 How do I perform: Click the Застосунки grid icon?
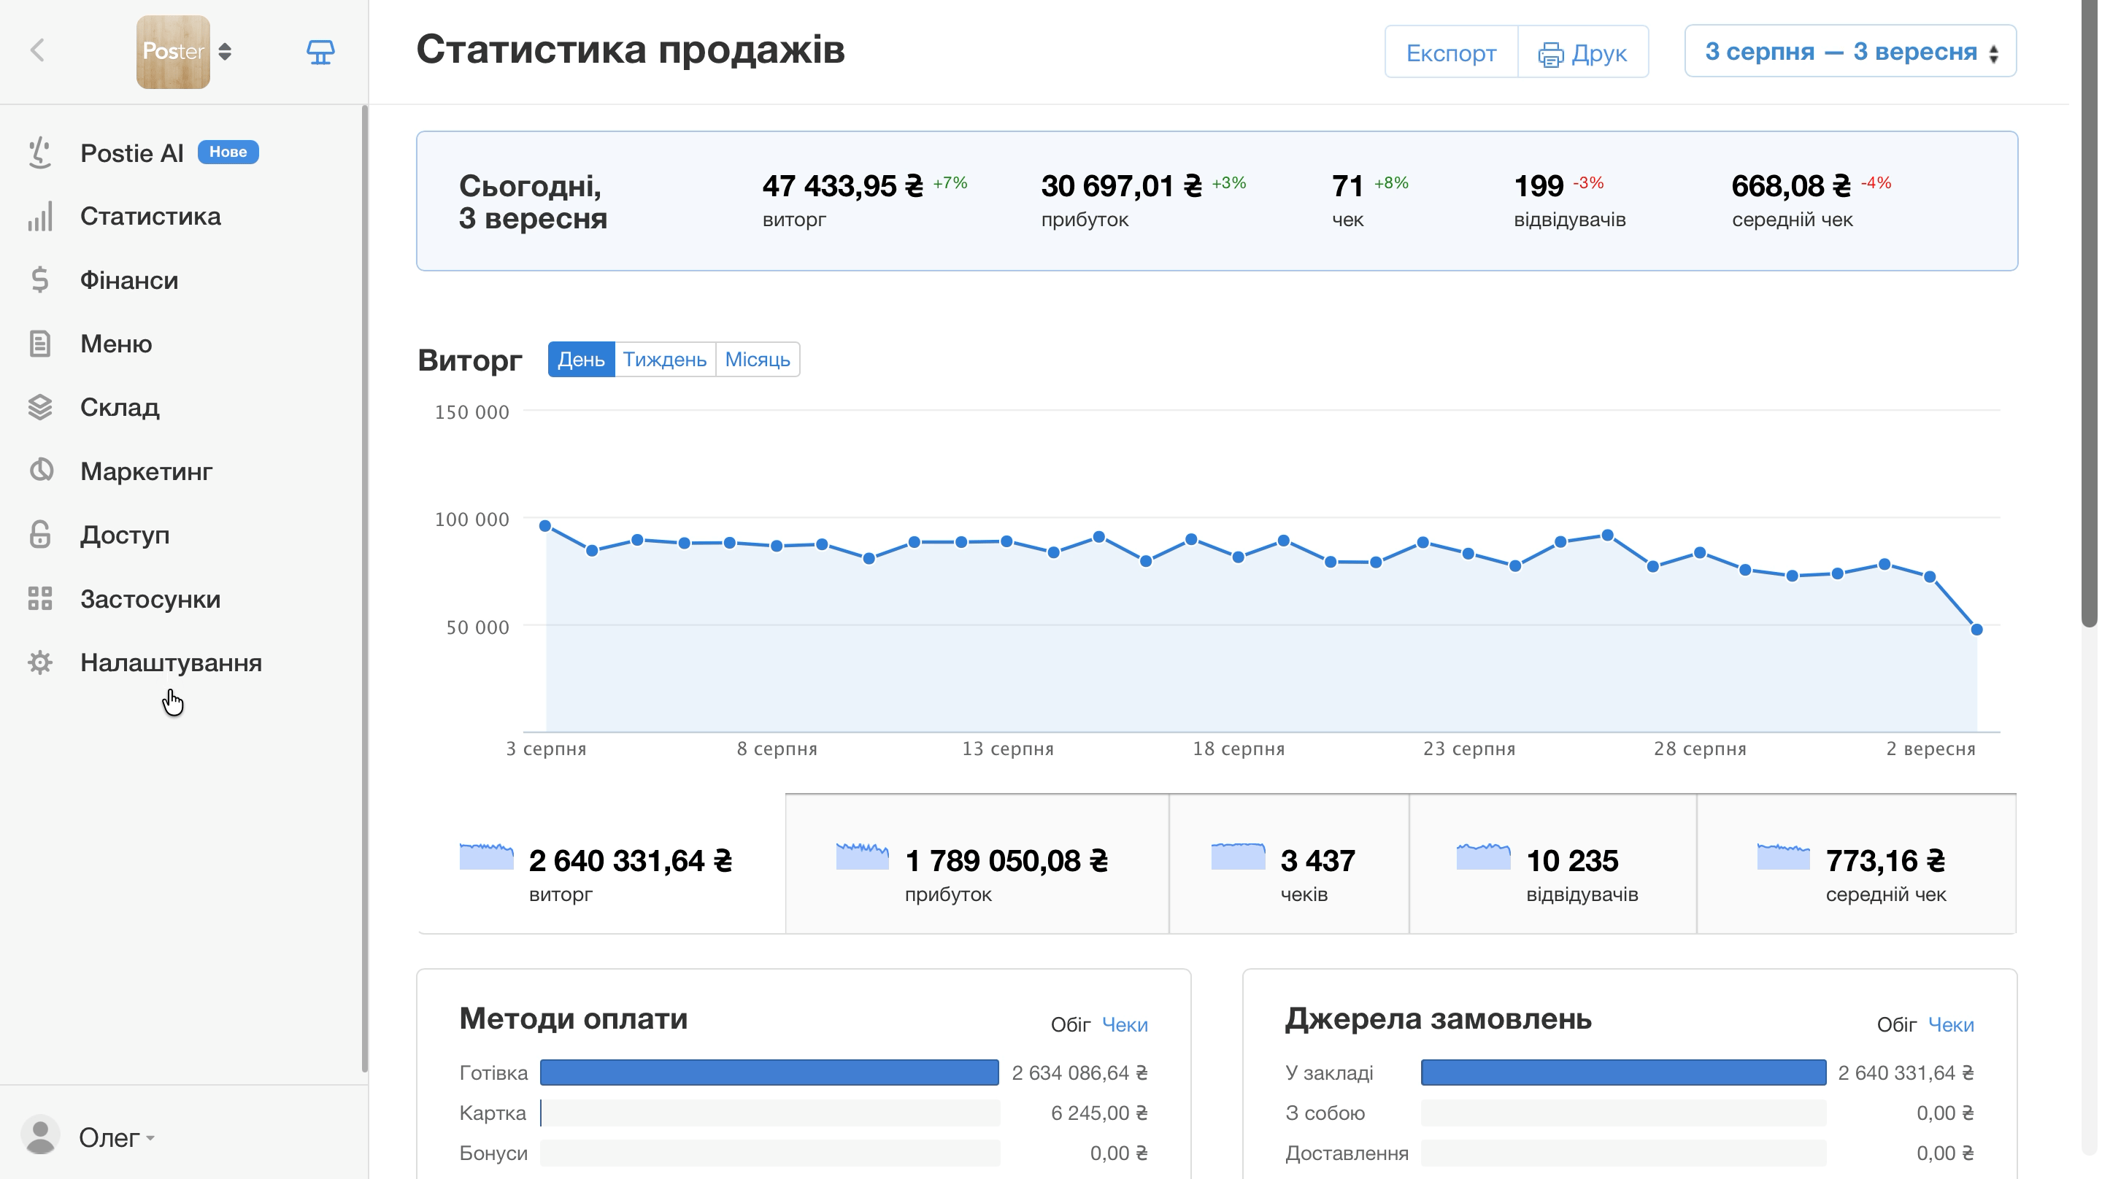tap(40, 599)
